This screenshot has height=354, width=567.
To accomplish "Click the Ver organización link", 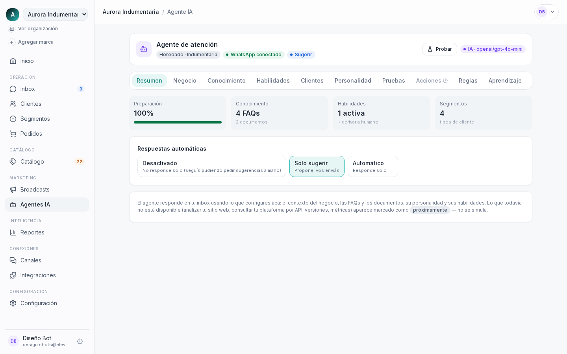I will [x=38, y=29].
